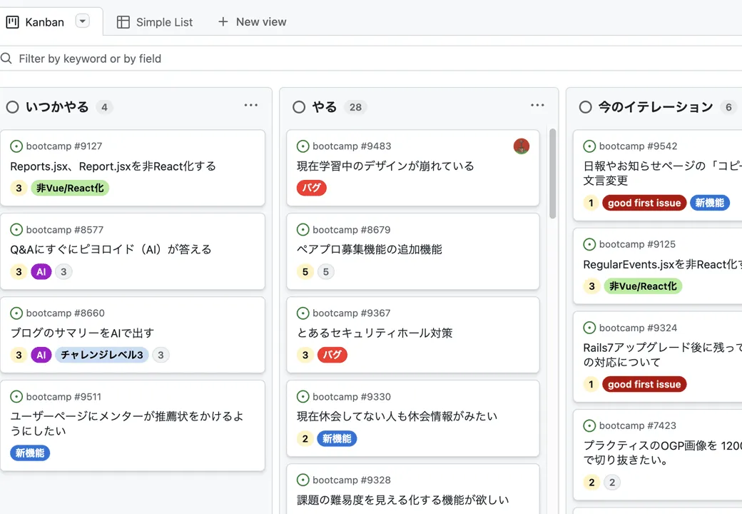The width and height of the screenshot is (742, 514).
Task: Click the やる column scrollbar
Action: (x=552, y=173)
